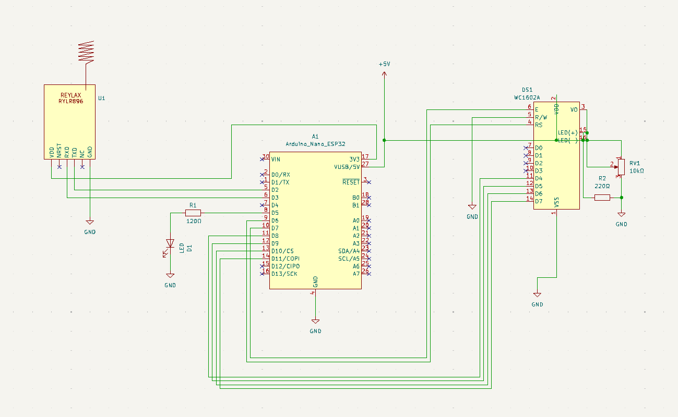Select the R2 220Ω resistor symbol

coord(602,198)
